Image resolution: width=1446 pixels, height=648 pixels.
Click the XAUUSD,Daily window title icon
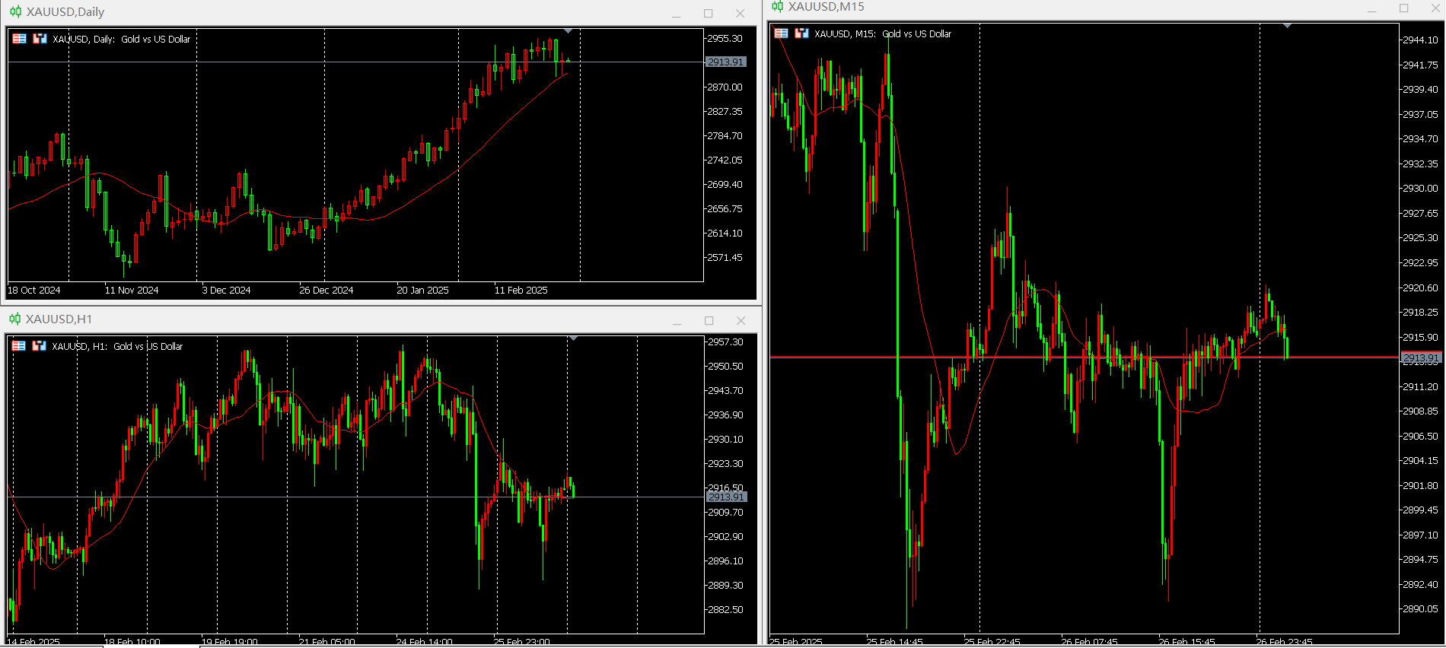[15, 11]
